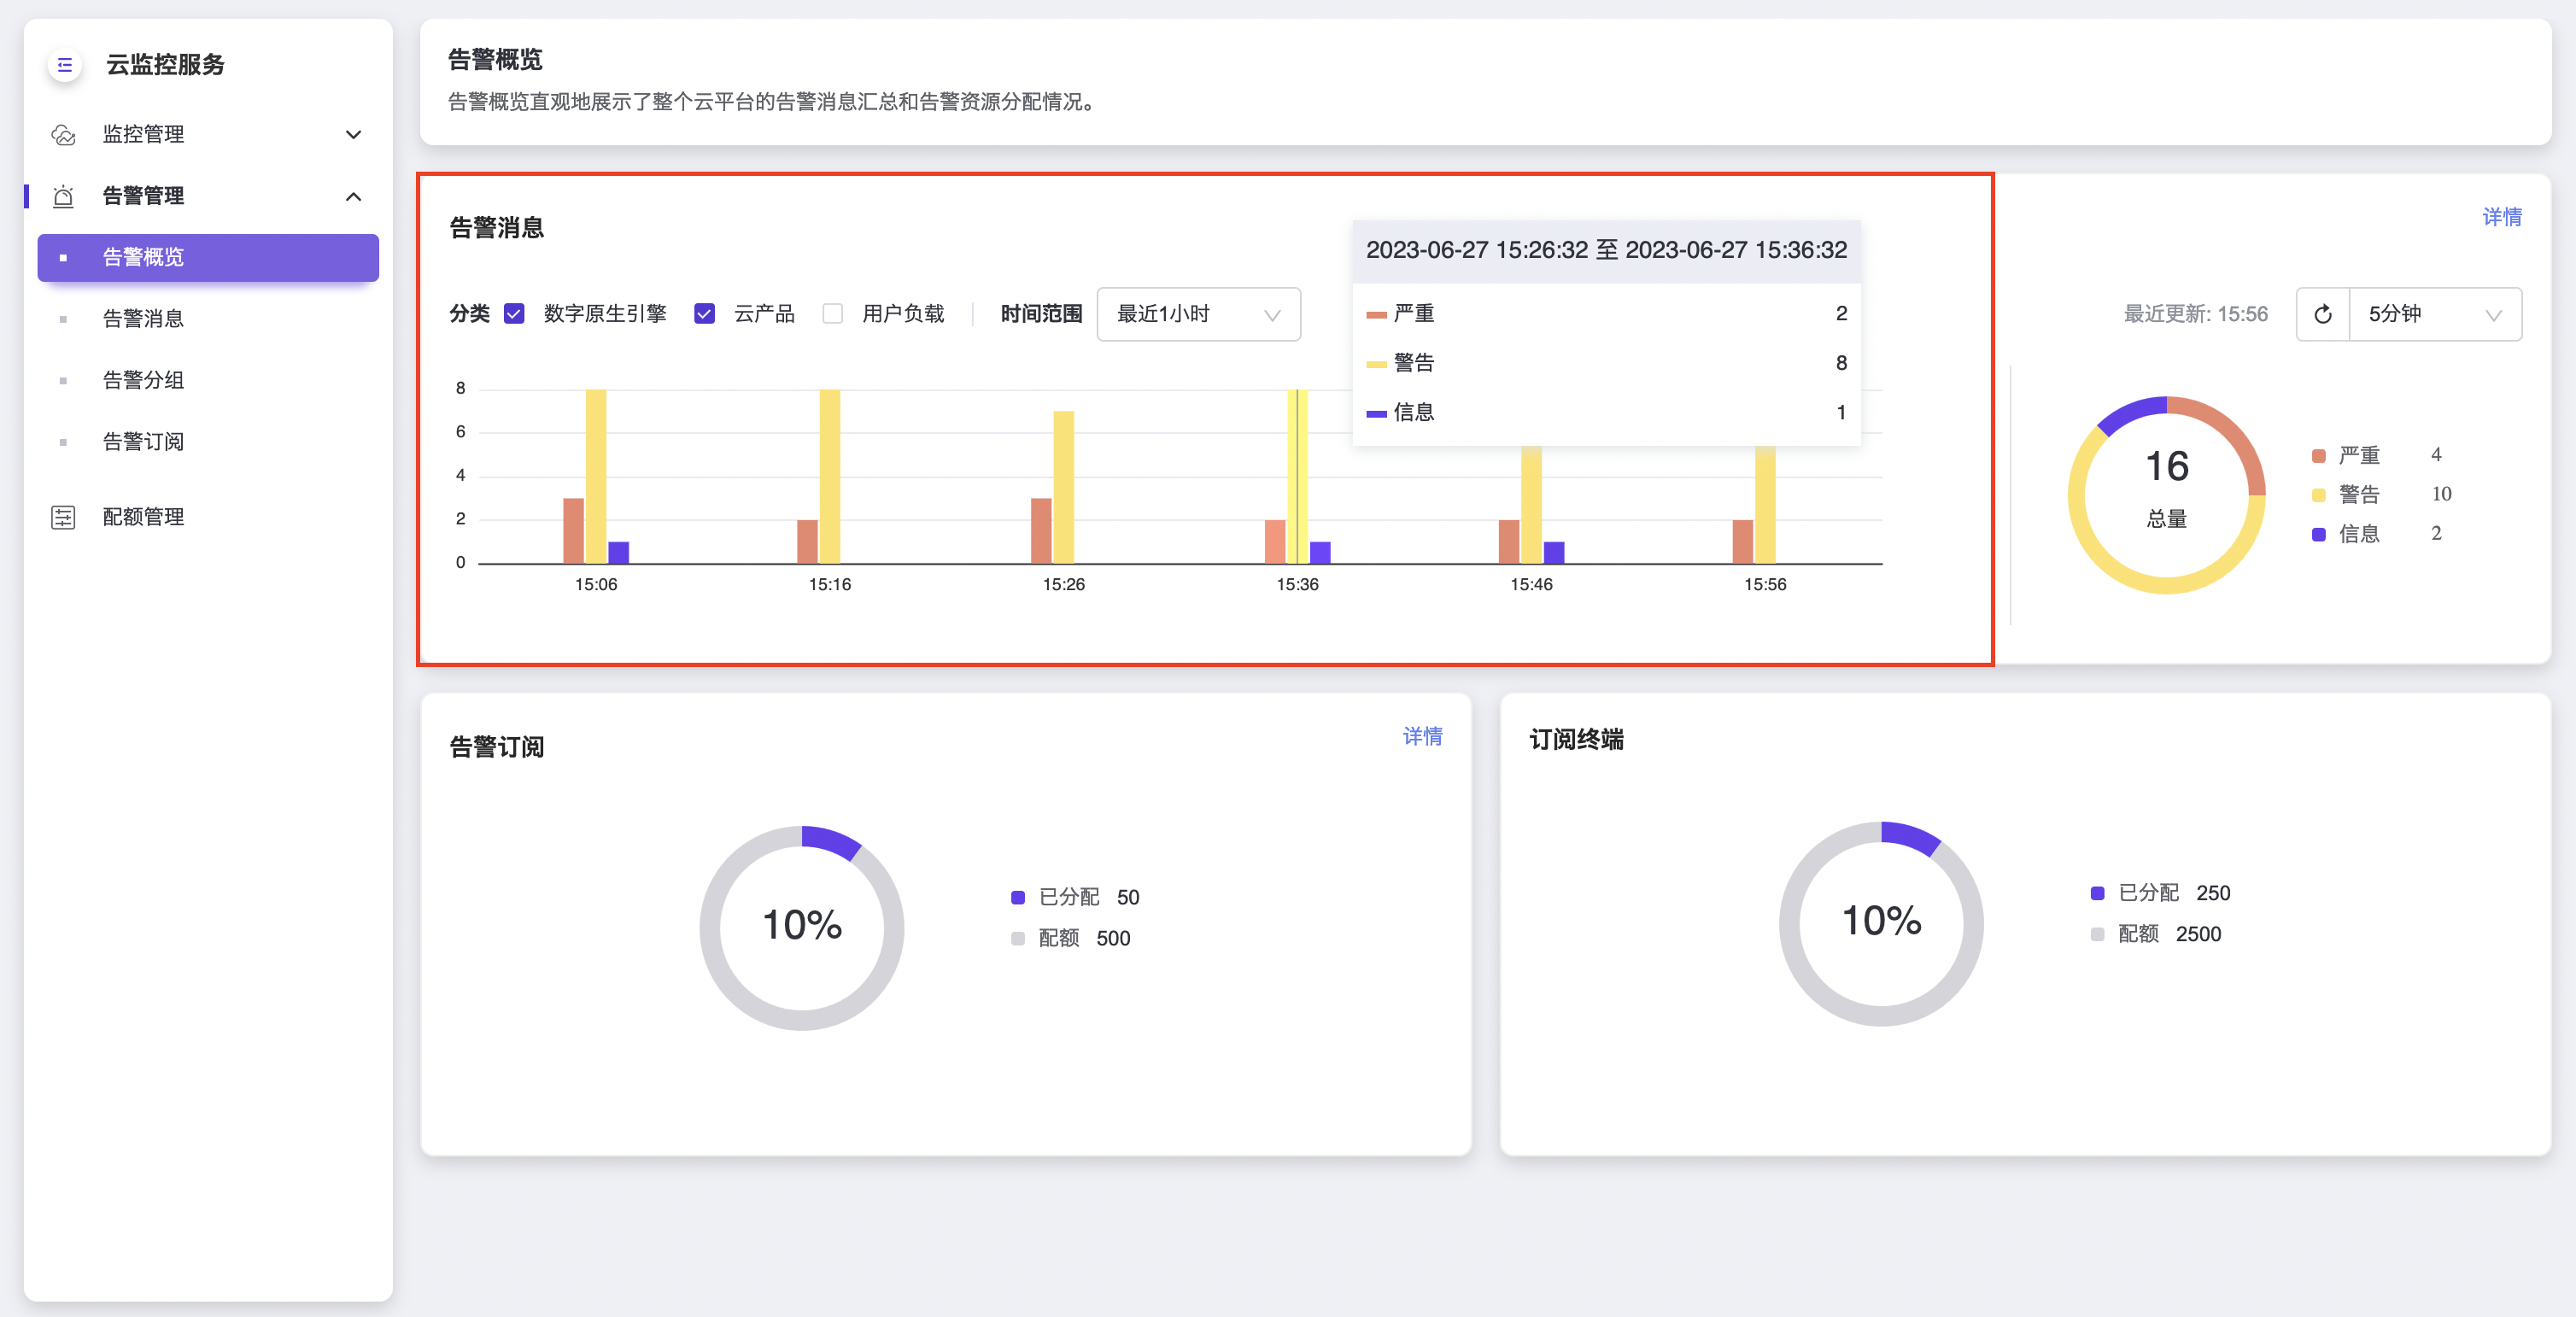This screenshot has height=1317, width=2576.
Task: Expand the 监控管理 menu chevron
Action: (353, 135)
